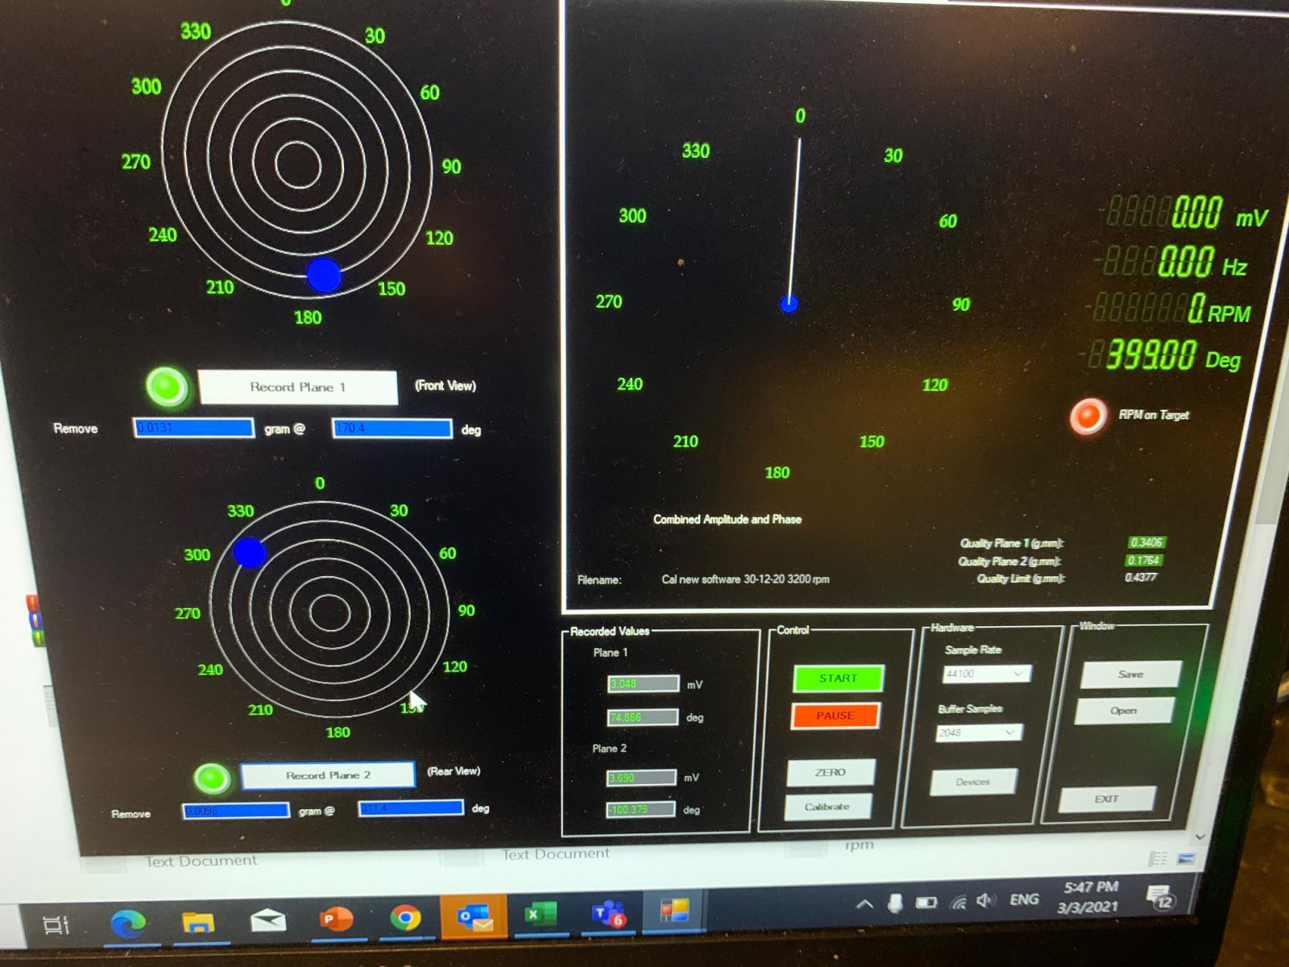
Task: Click the filename 'Cal new software 30-12-20 3200 rpm'
Action: [745, 579]
